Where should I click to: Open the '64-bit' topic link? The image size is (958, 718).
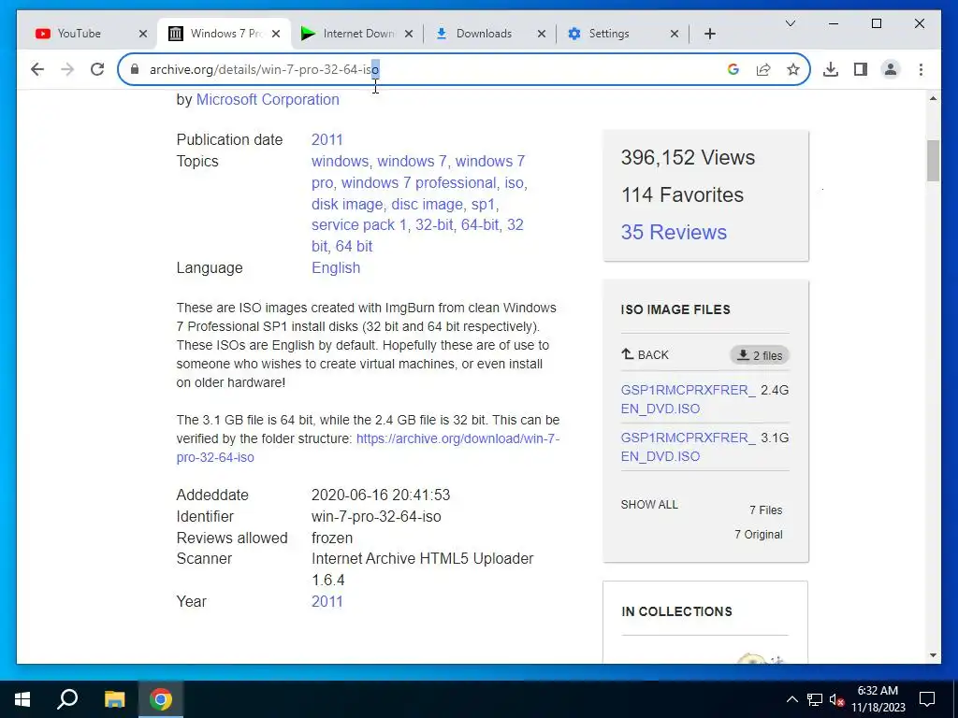click(480, 224)
